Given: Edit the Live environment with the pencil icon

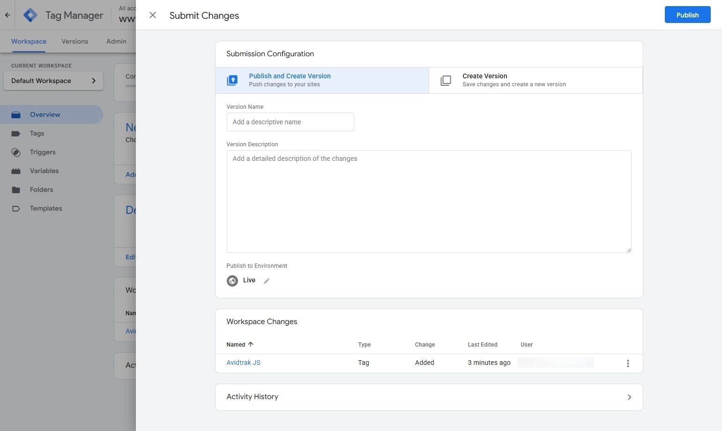Looking at the screenshot, I should point(266,280).
